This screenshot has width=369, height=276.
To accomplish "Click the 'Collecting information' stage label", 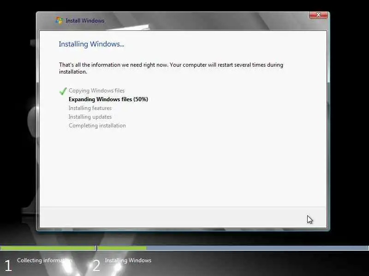I will pos(45,260).
